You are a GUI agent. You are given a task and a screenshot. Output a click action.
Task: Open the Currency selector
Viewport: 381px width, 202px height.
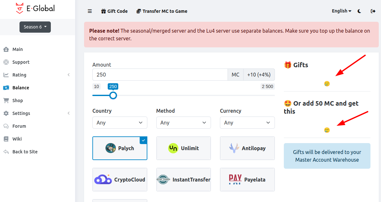pos(247,123)
